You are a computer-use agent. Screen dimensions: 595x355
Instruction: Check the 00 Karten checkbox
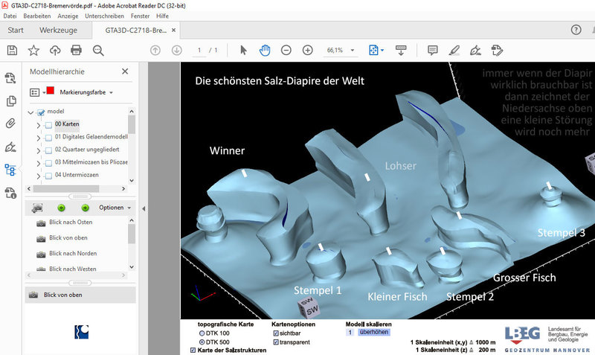coord(48,124)
